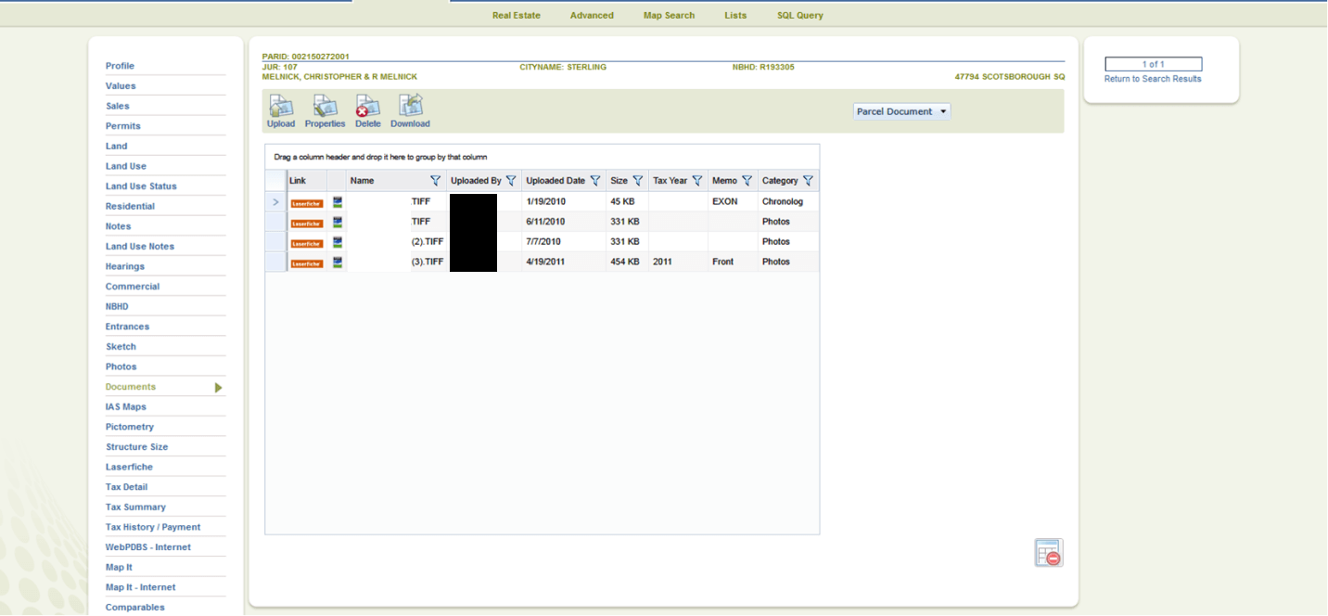The height and width of the screenshot is (616, 1328).
Task: Open Tax Summary page
Action: coord(135,507)
